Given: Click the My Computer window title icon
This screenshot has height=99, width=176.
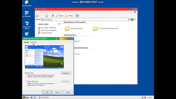Looking at the screenshot, I should pyautogui.click(x=36, y=9).
